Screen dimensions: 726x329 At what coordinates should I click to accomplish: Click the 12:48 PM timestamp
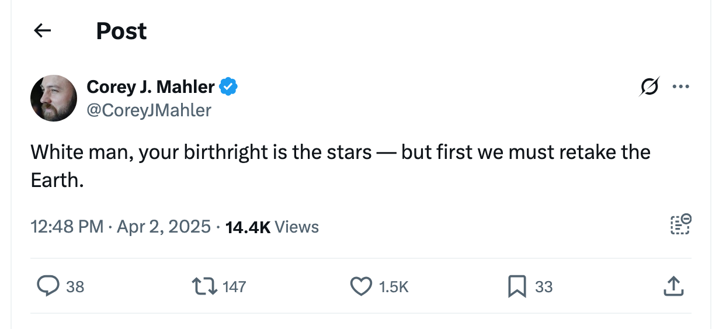point(67,227)
